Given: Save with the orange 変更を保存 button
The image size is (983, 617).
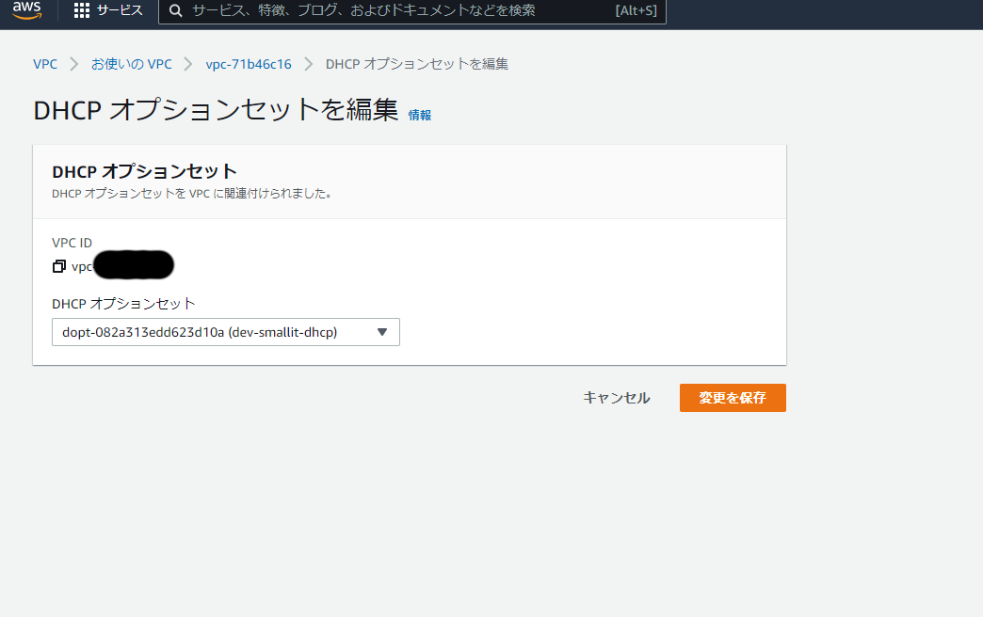Looking at the screenshot, I should pyautogui.click(x=733, y=398).
